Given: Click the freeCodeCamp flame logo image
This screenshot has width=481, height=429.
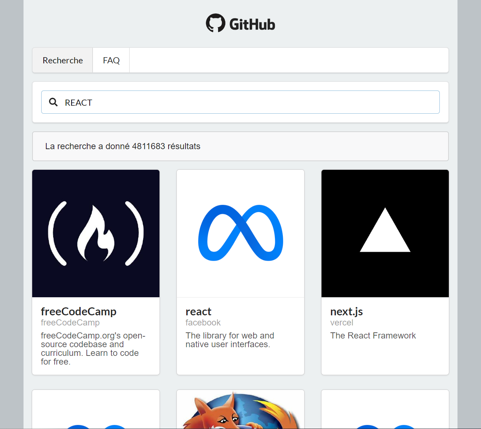Looking at the screenshot, I should tap(96, 234).
